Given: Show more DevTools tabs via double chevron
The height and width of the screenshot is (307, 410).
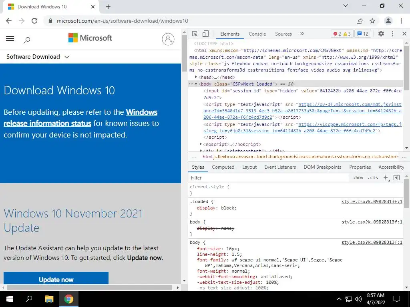Looking at the screenshot, I should (x=302, y=34).
